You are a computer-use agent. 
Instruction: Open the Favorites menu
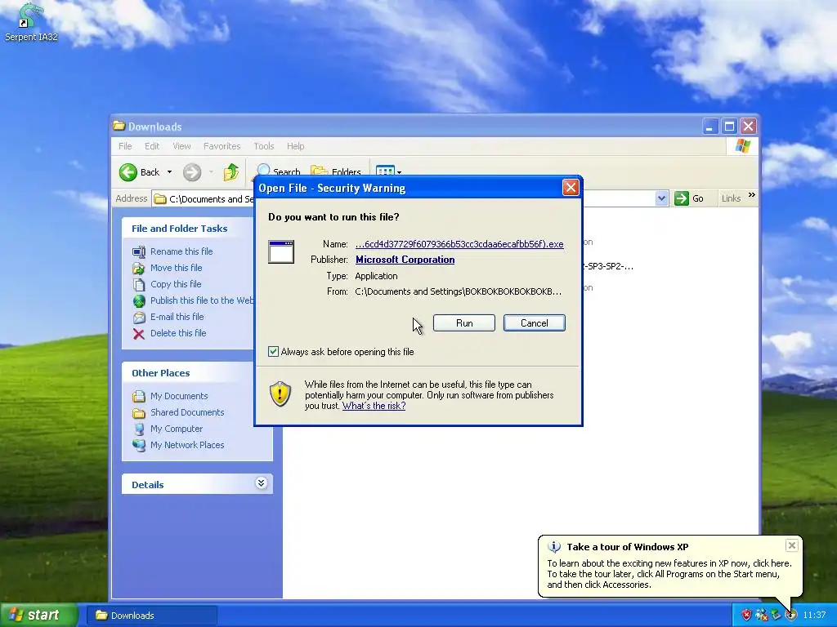coord(222,146)
